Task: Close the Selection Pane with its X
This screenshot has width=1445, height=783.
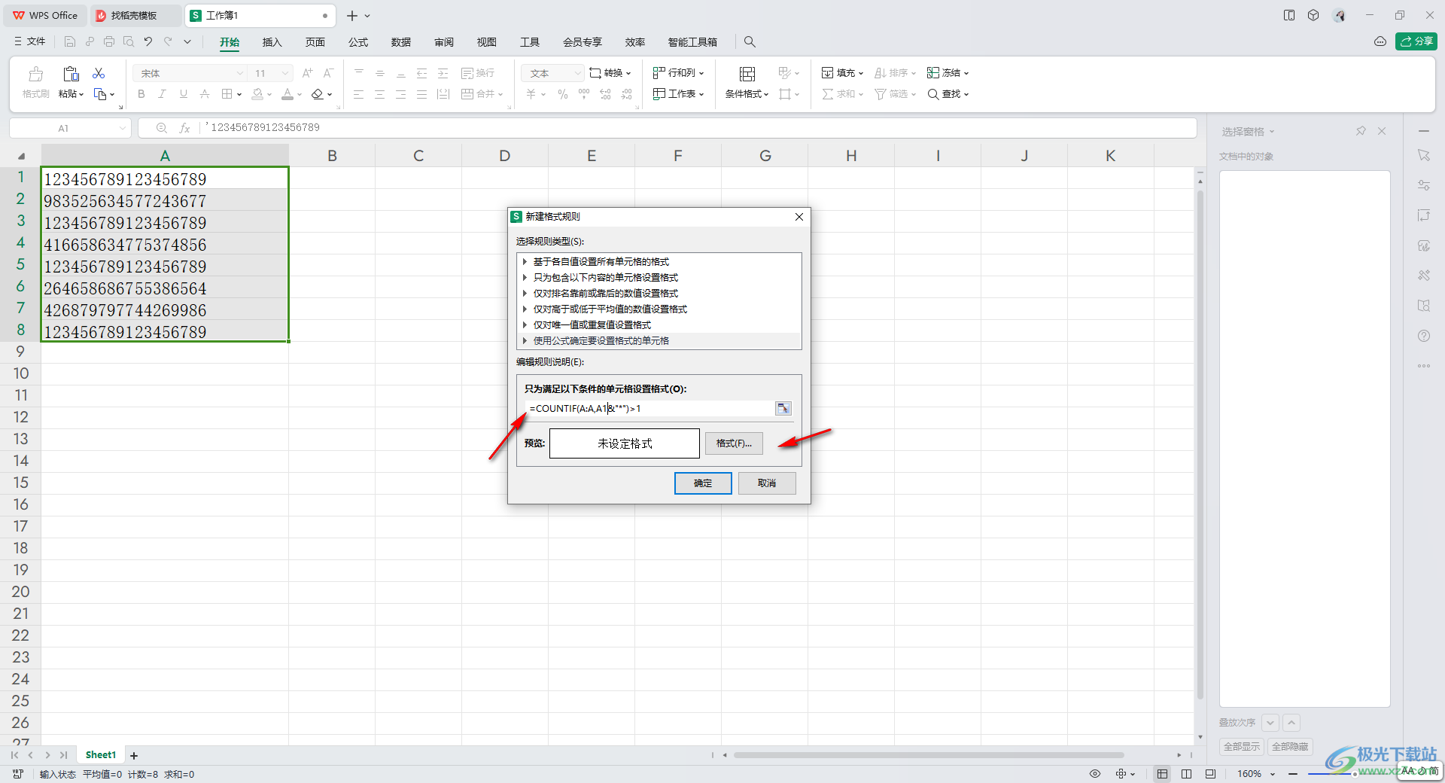Action: (1382, 131)
